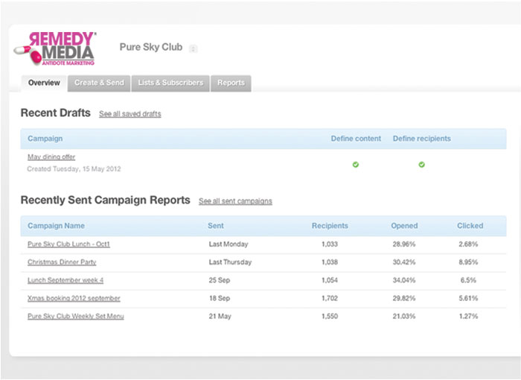
Task: Click the Sent column header
Action: (216, 226)
